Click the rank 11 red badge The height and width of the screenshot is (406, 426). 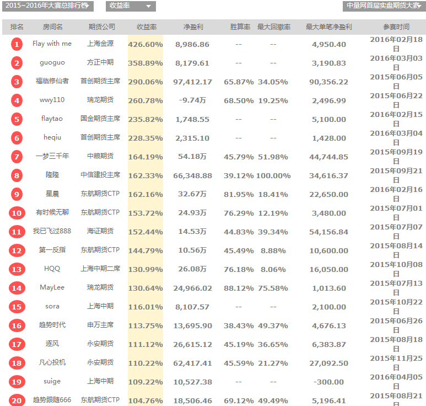[17, 232]
